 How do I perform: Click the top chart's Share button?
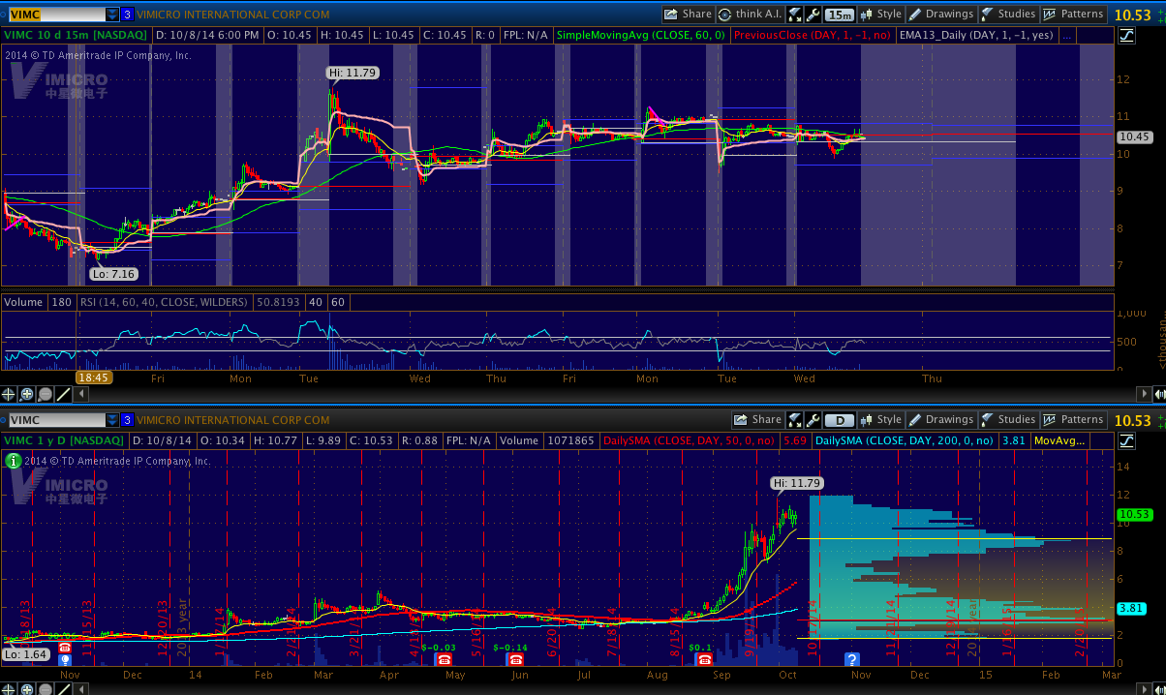click(688, 15)
